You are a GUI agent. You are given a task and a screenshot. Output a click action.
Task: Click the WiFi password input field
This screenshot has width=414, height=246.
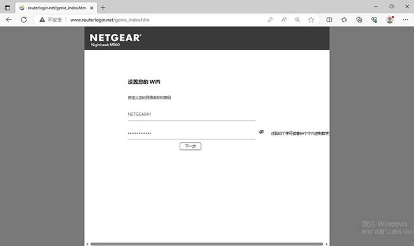pyautogui.click(x=192, y=133)
